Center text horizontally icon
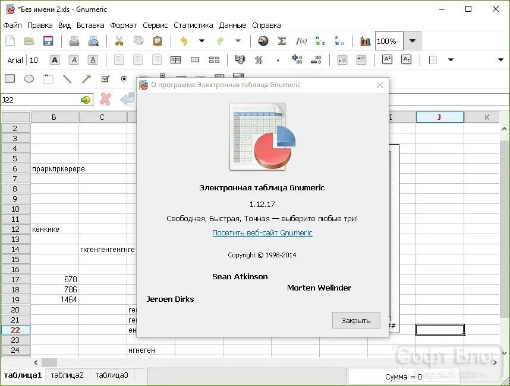 coord(138,60)
